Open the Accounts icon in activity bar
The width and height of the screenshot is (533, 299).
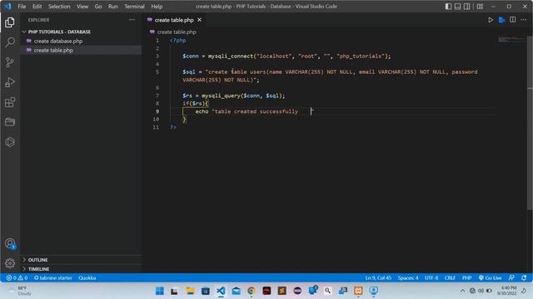click(10, 243)
